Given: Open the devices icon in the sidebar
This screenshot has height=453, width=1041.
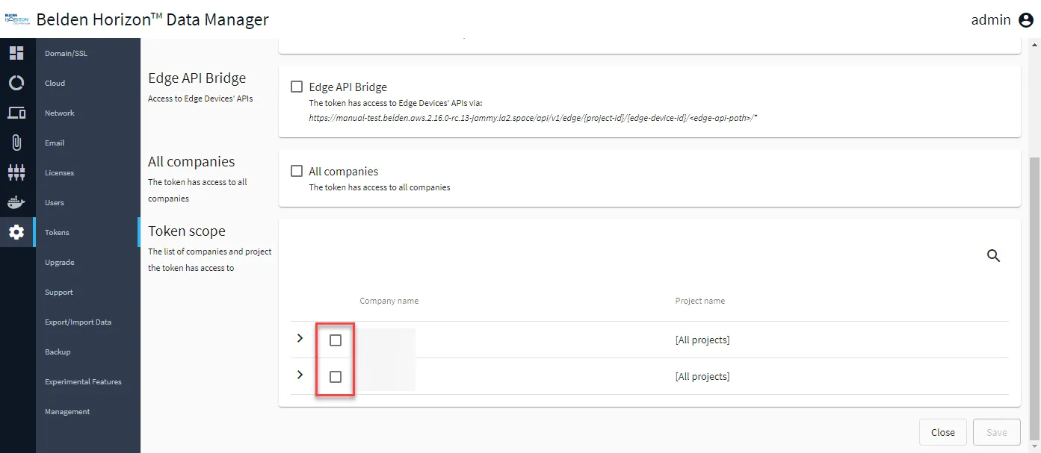Looking at the screenshot, I should coord(16,113).
